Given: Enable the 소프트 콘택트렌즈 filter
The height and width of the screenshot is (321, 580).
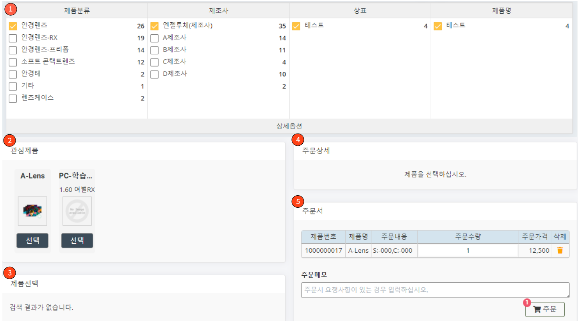Looking at the screenshot, I should pos(13,61).
